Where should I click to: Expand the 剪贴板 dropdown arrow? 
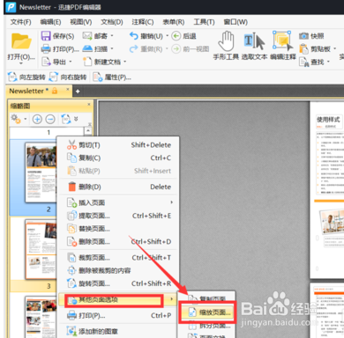click(x=335, y=48)
